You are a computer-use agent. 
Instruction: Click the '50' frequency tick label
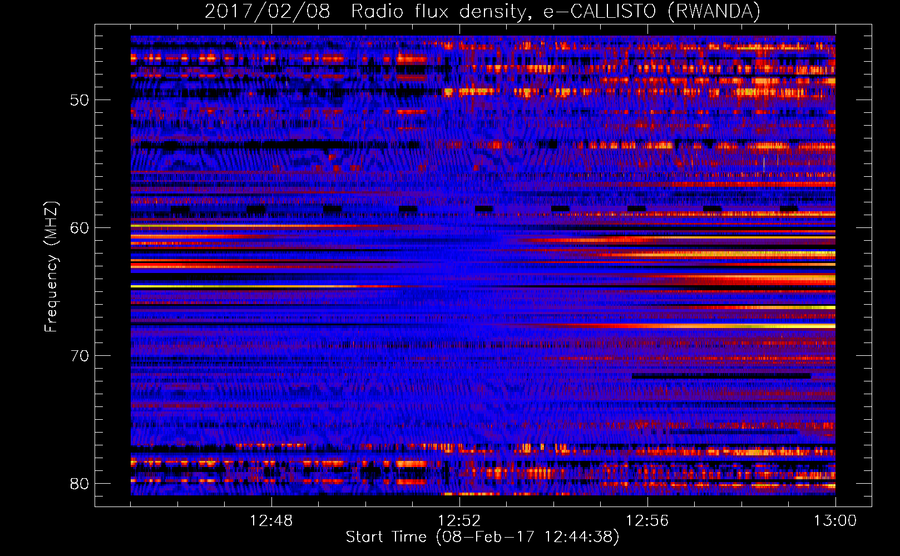pyautogui.click(x=79, y=100)
